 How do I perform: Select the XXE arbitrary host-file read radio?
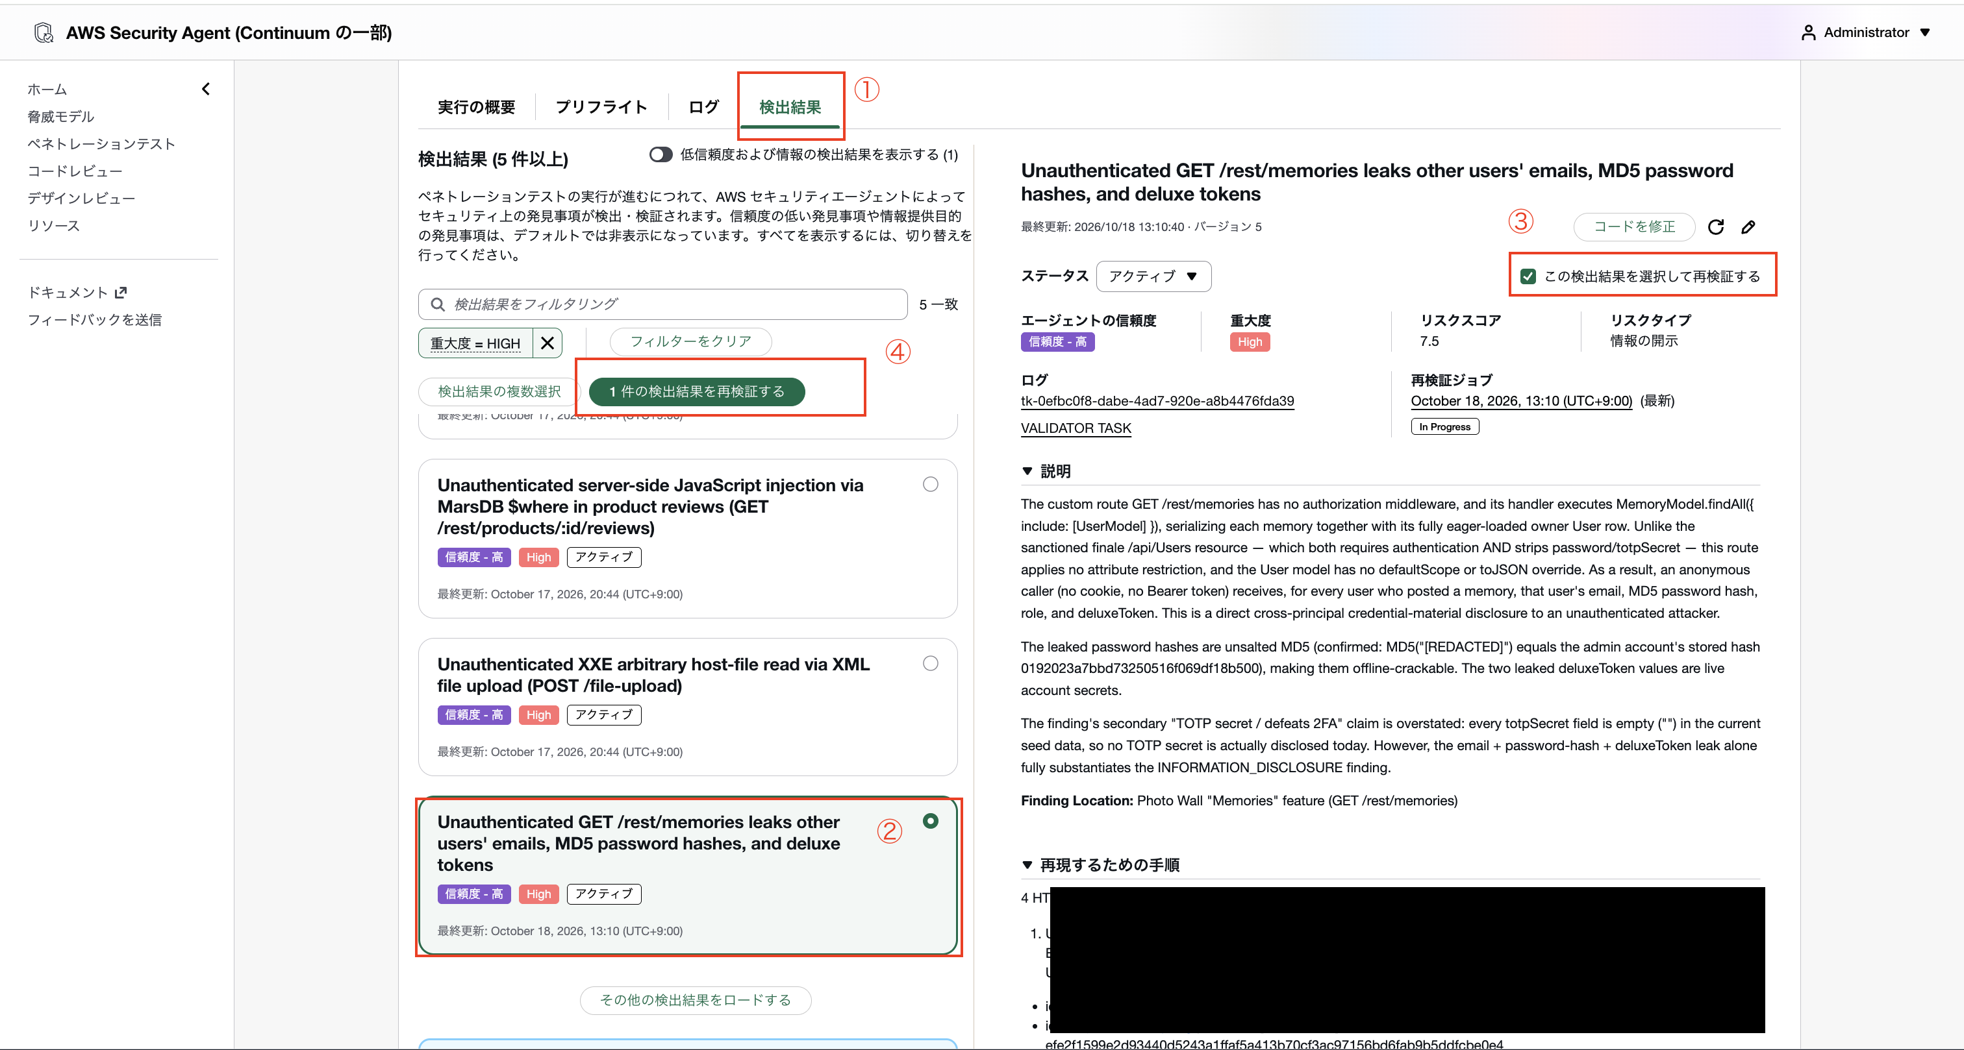point(930,664)
